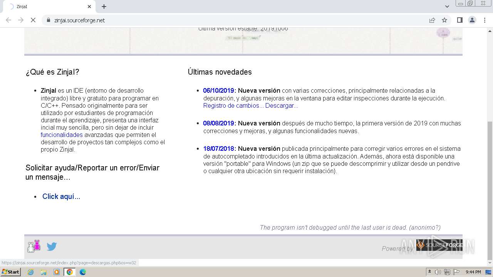493x277 pixels.
Task: Close the ZinjaI tab
Action: tap(89, 7)
